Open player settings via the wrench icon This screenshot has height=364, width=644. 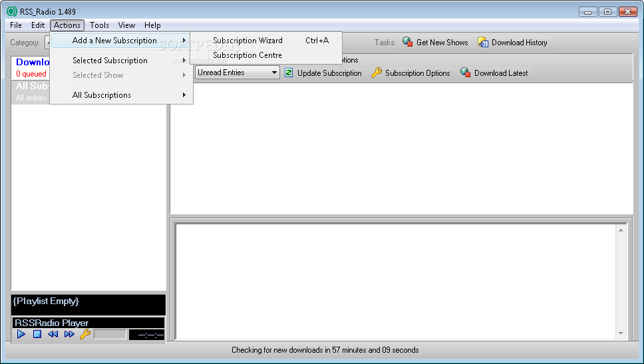point(84,334)
